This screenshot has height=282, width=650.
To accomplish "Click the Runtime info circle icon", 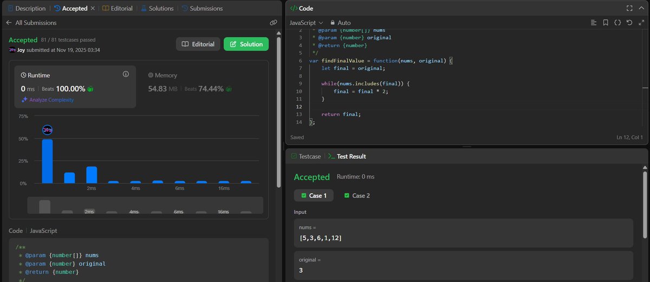I will coord(126,74).
